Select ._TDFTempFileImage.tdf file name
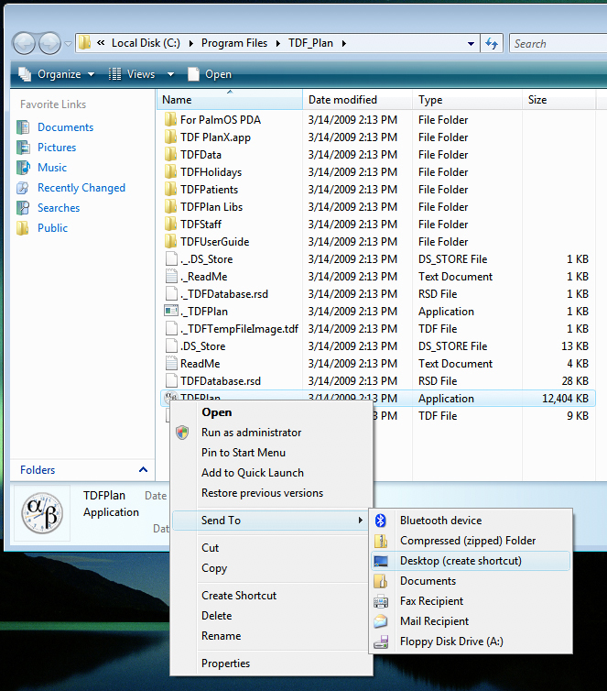 (239, 329)
